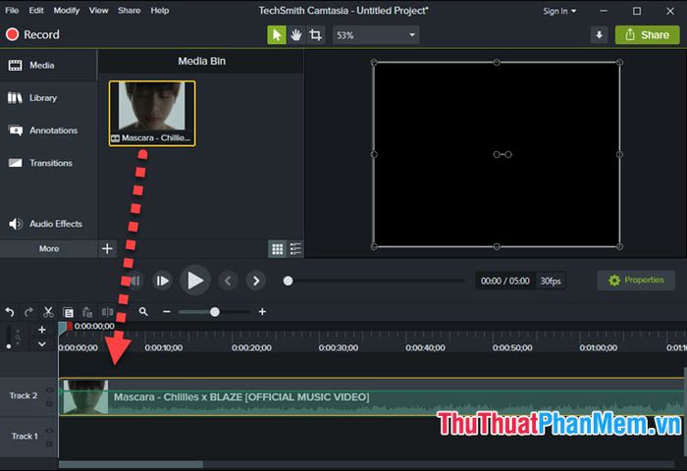
Task: Select the Track 2 label
Action: tap(24, 395)
